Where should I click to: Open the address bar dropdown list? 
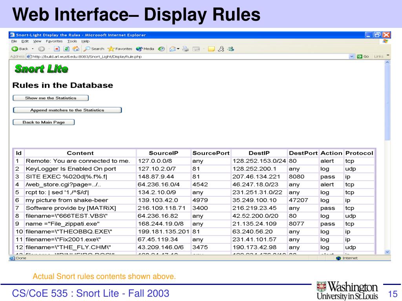(x=351, y=56)
